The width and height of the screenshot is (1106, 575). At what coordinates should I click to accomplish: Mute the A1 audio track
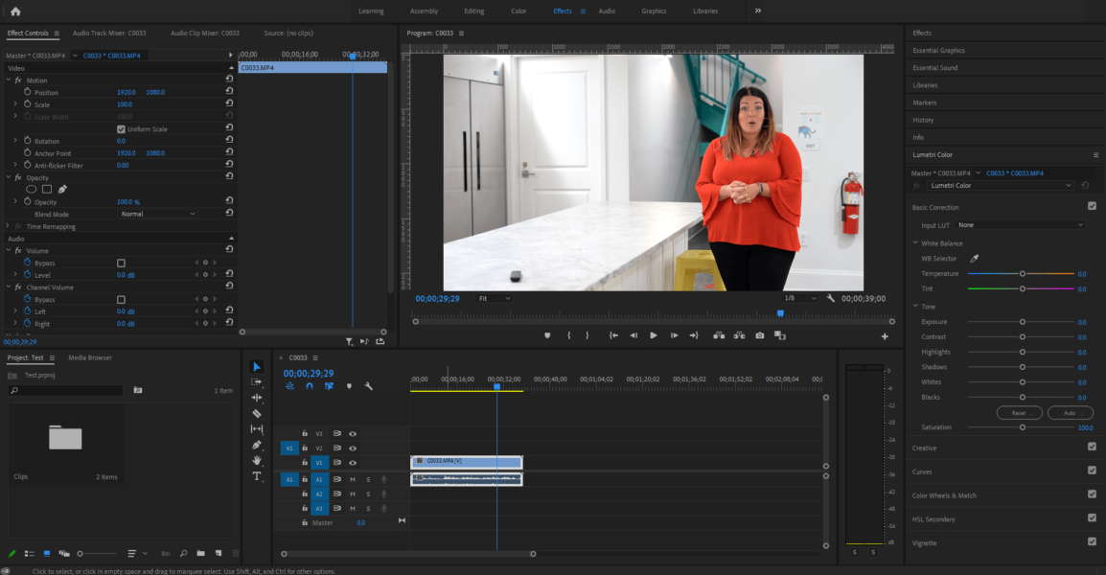pos(353,479)
